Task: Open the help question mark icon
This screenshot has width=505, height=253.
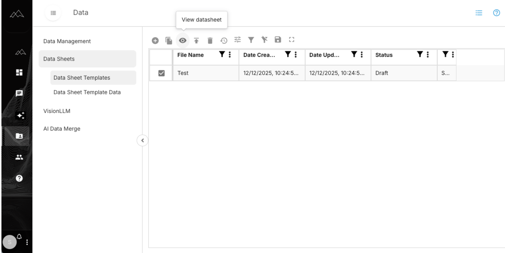Action: tap(496, 13)
